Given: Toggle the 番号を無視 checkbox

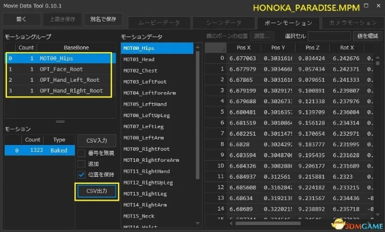Looking at the screenshot, I should pyautogui.click(x=82, y=153).
